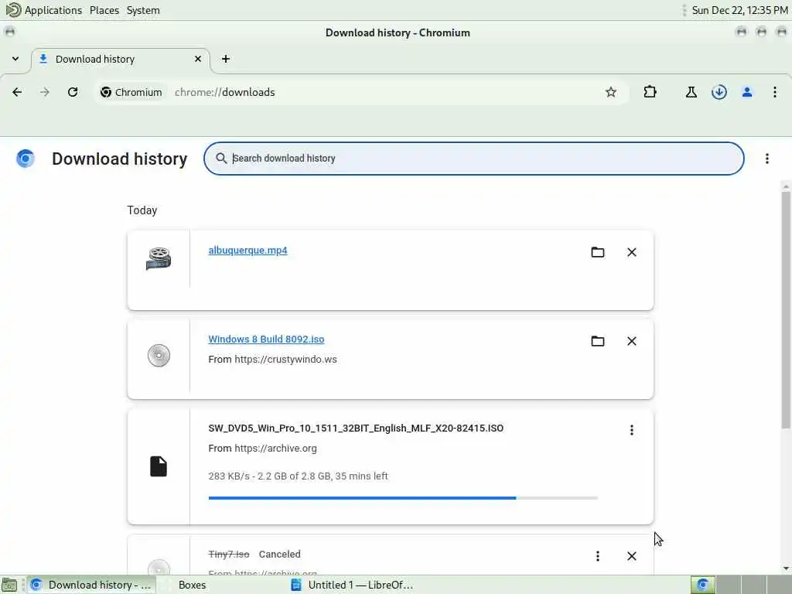Image resolution: width=792 pixels, height=594 pixels.
Task: Show Windows 8 Build 8092.iso in folder
Action: 598,341
